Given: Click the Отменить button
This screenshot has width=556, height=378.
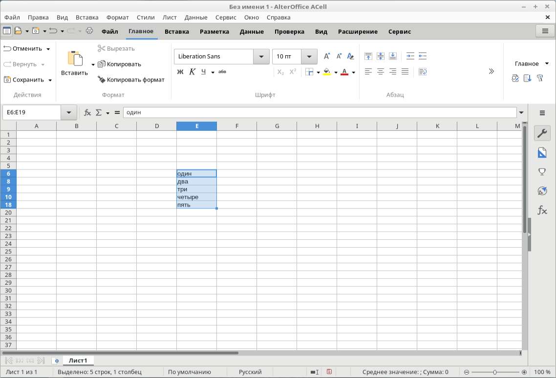Looking at the screenshot, I should click(x=22, y=48).
